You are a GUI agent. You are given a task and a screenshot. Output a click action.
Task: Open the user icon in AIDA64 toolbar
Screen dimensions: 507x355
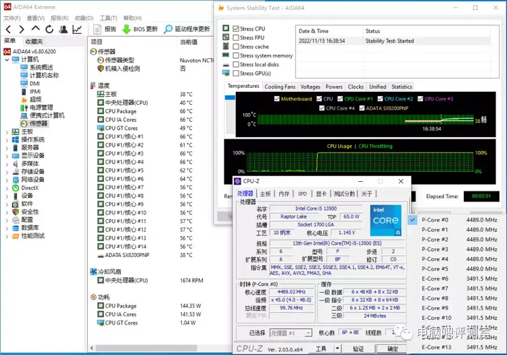[x=64, y=30]
